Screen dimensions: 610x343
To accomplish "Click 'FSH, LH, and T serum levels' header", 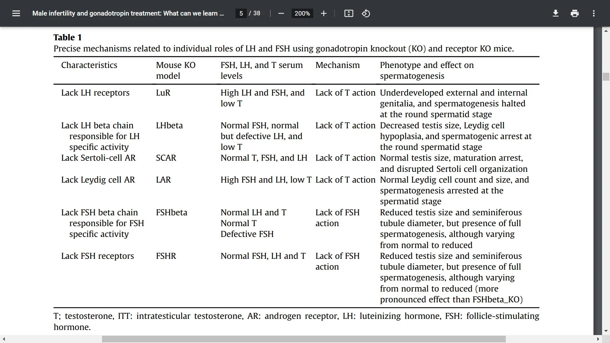I will click(261, 71).
